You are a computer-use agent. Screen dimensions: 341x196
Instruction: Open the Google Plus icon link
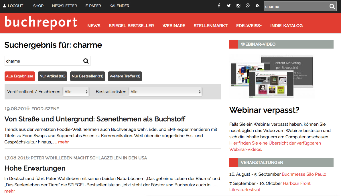click(248, 6)
